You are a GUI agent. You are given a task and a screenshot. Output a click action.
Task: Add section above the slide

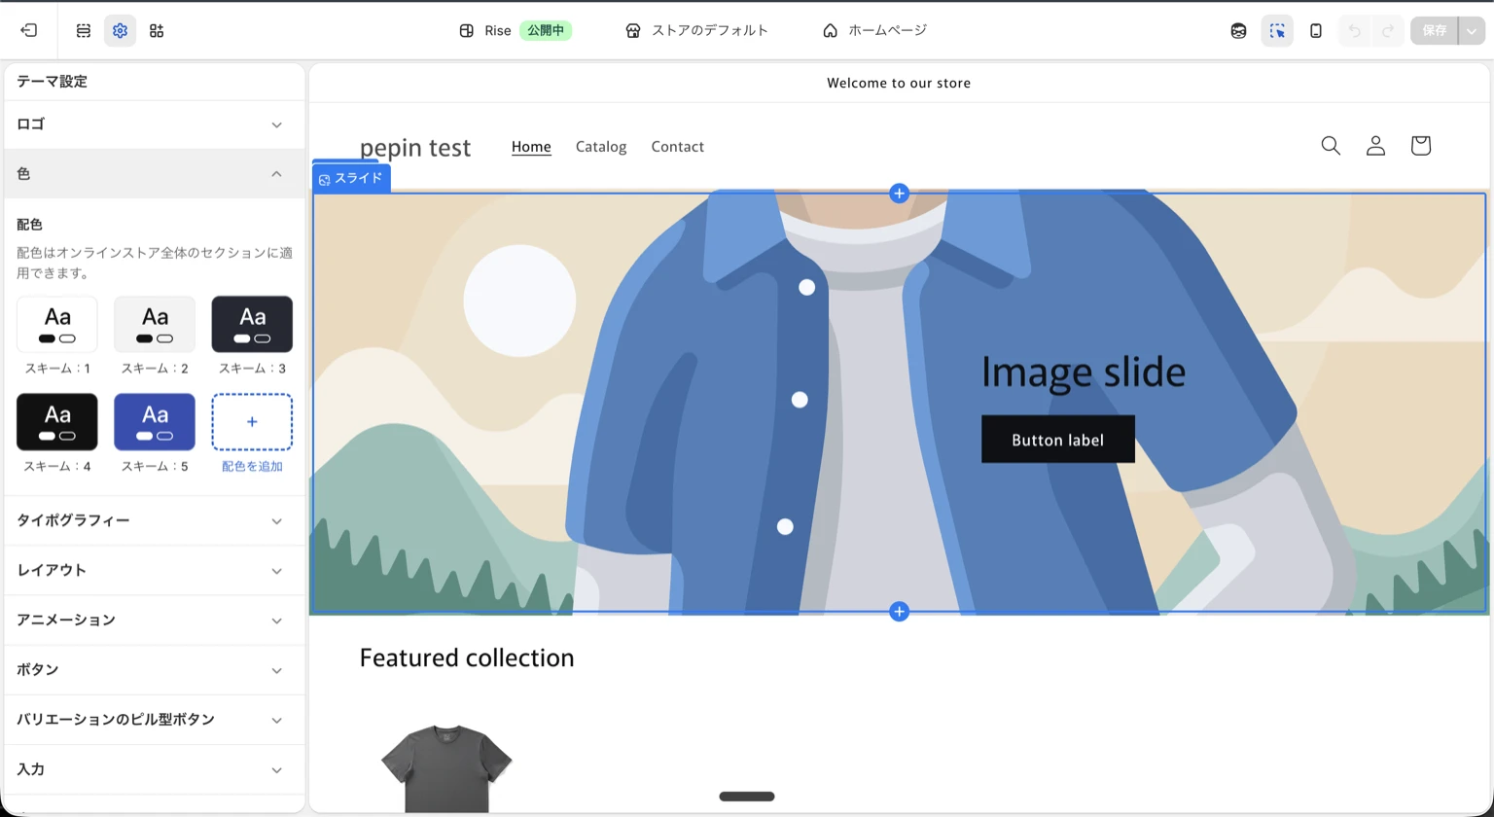pos(899,194)
